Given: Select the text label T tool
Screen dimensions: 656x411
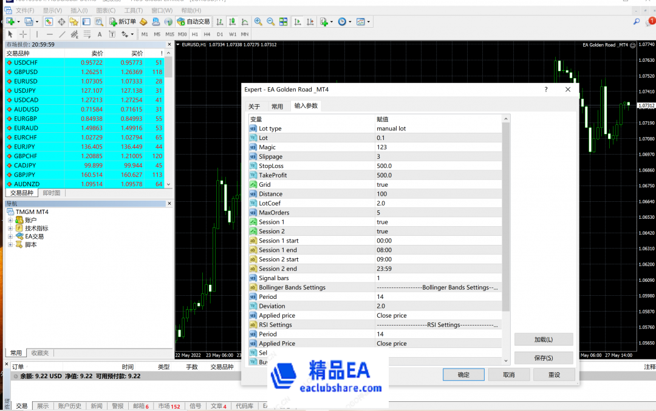Looking at the screenshot, I should [112, 34].
